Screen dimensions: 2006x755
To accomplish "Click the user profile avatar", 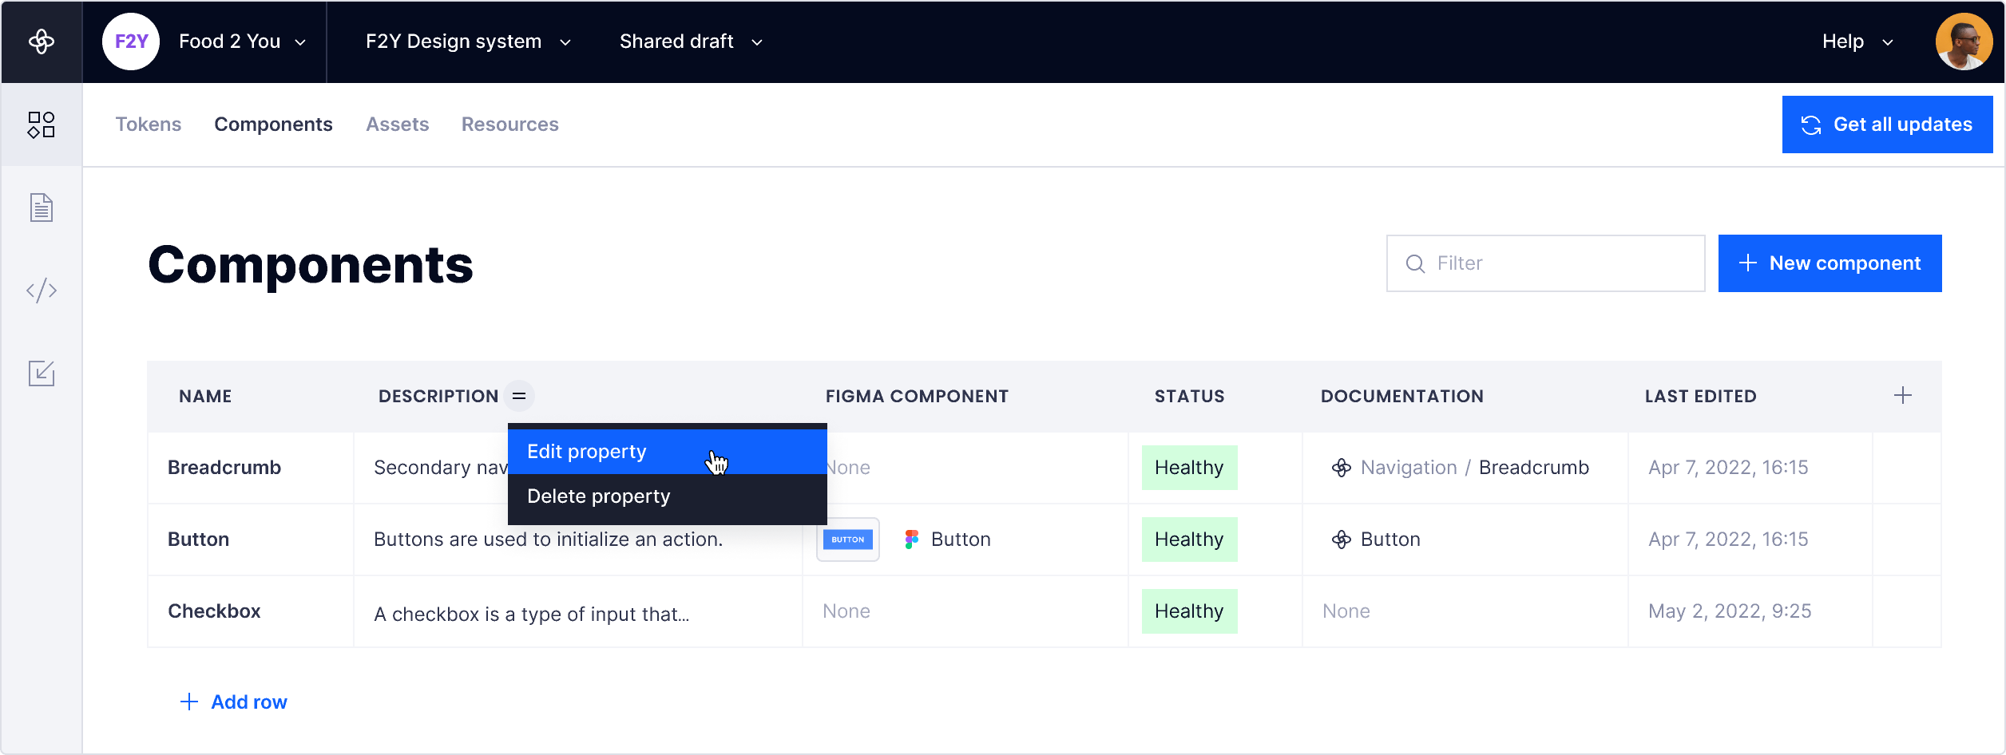I will tap(1964, 42).
